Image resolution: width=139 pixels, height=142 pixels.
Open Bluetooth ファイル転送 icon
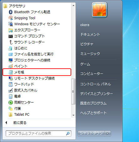click(x=11, y=12)
